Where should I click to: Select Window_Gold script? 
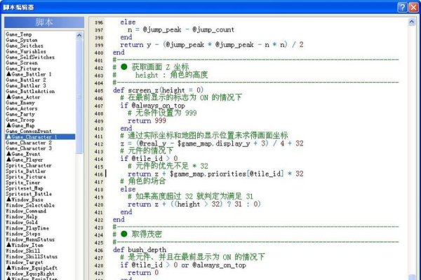[x=22, y=223]
